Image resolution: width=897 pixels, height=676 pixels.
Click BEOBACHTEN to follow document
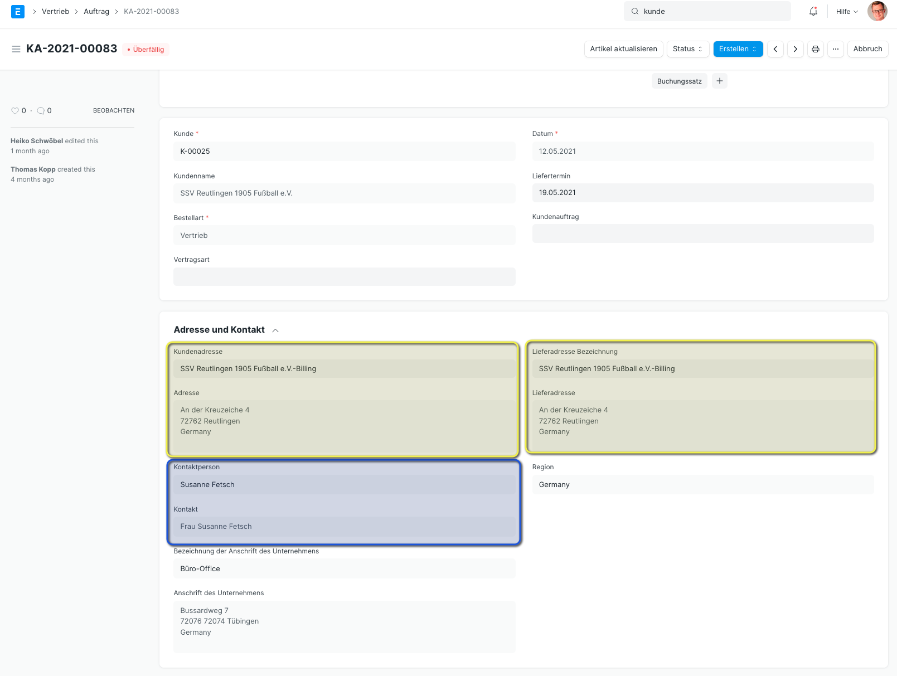coord(114,111)
